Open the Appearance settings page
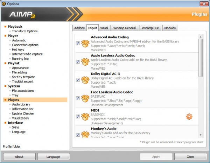This screenshot has height=163, width=210. click(20, 68)
